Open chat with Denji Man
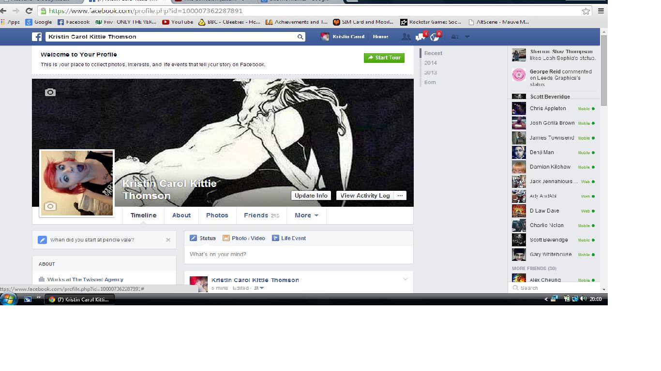The image size is (661, 371). click(554, 152)
